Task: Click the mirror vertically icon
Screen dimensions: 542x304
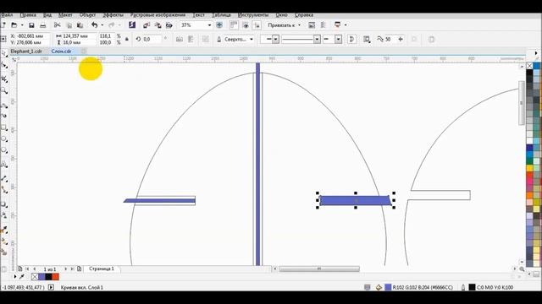Action: (191, 40)
